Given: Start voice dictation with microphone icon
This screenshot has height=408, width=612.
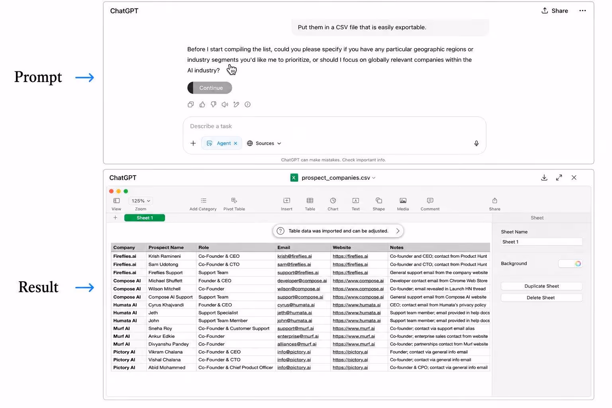Looking at the screenshot, I should (x=476, y=143).
